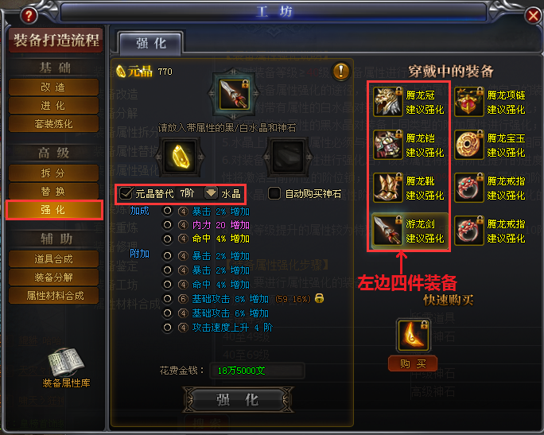Enable the 自动购买神石 checkbox
The image size is (544, 435).
(274, 193)
